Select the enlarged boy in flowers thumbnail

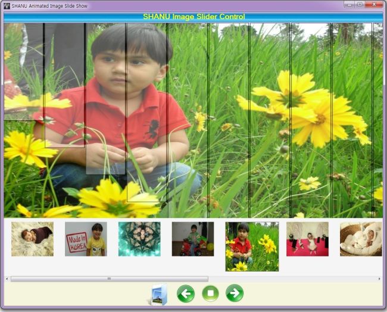tap(252, 247)
